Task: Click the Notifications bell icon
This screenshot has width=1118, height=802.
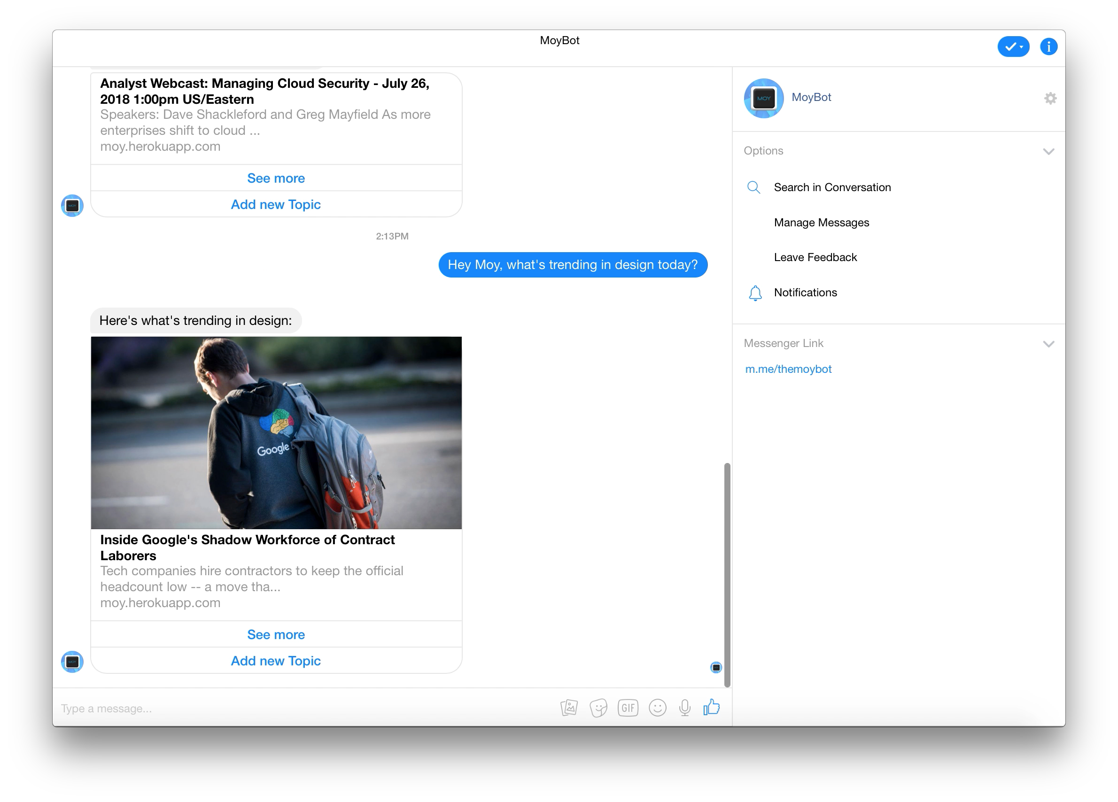Action: click(x=755, y=293)
